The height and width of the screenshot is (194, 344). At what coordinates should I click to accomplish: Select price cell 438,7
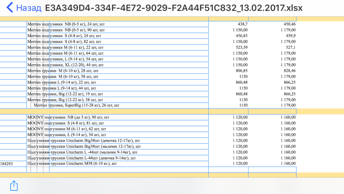click(243, 24)
